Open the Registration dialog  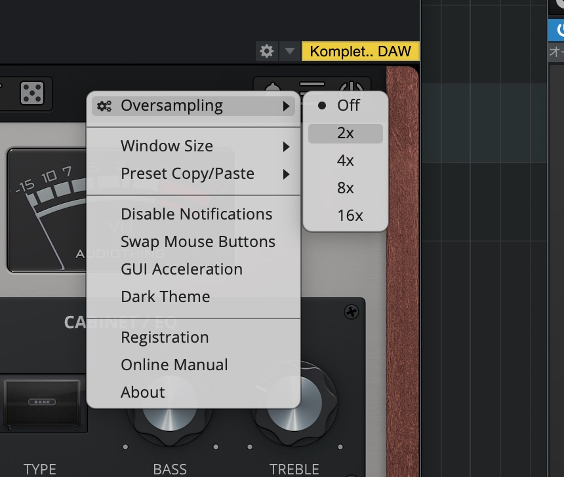[165, 337]
